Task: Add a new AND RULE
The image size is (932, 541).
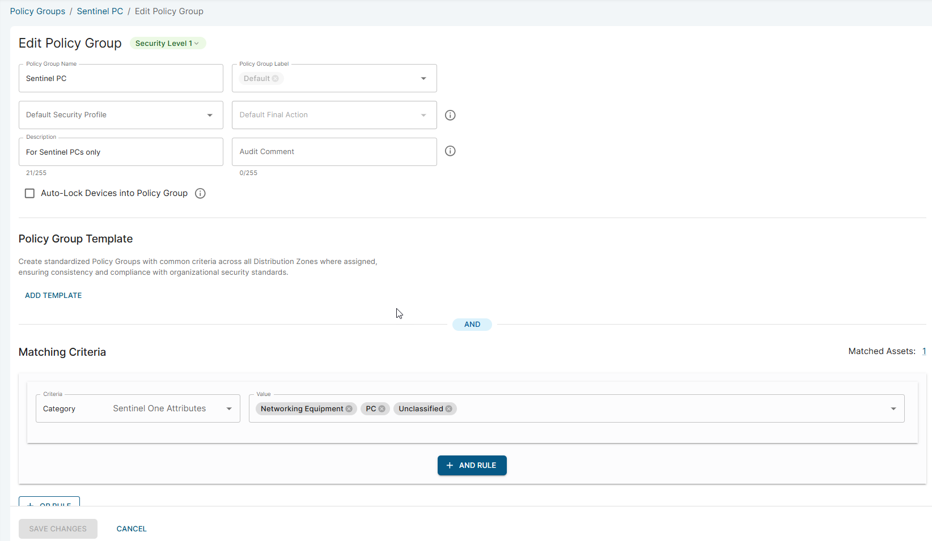Action: click(x=472, y=466)
